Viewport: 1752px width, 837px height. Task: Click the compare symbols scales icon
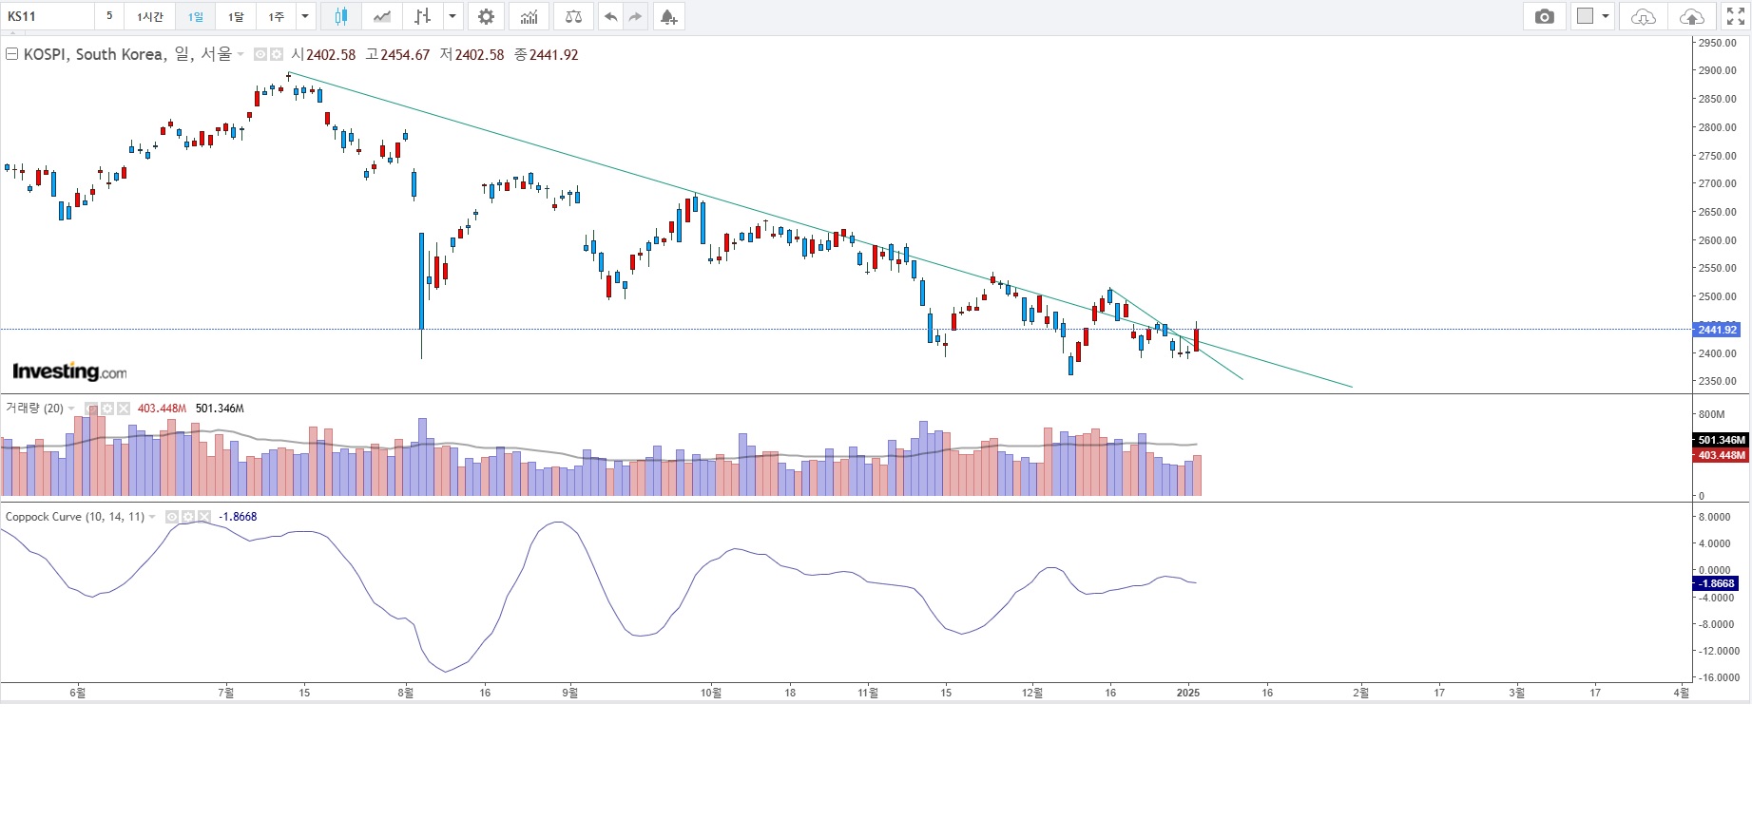(x=573, y=16)
